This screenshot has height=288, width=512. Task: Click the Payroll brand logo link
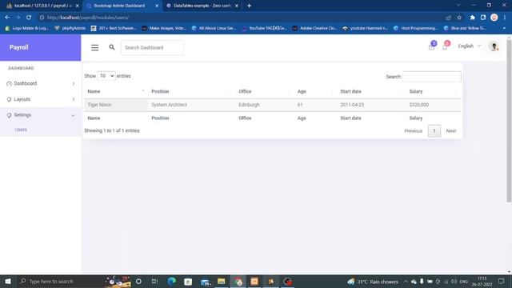(19, 47)
